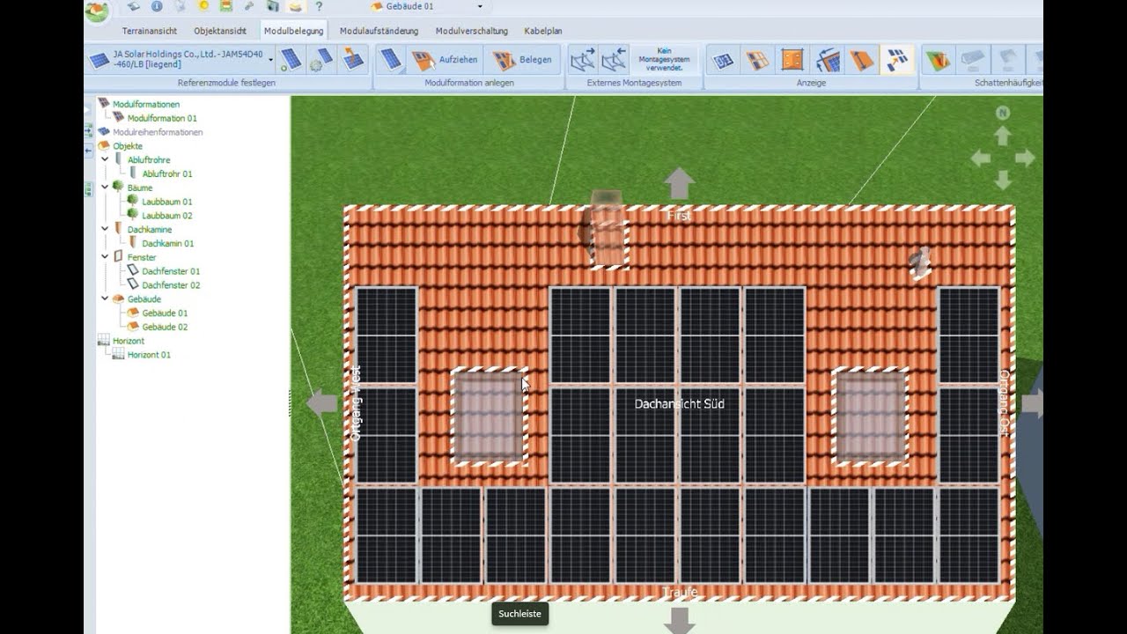The image size is (1127, 634).
Task: Click the help question mark icon
Action: click(319, 6)
